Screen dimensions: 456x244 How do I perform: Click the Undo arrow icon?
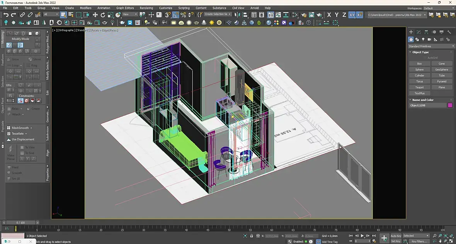click(x=6, y=15)
